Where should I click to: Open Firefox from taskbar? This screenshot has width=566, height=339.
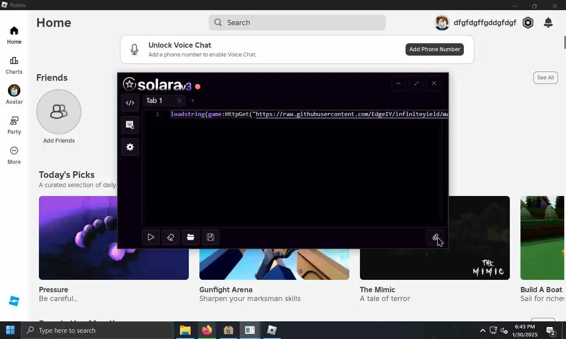207,330
